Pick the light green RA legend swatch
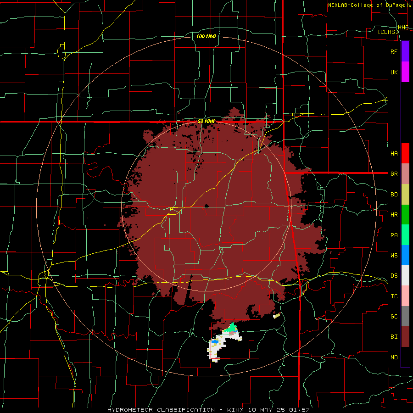Screen dimensions: 413x413 [x=405, y=234]
